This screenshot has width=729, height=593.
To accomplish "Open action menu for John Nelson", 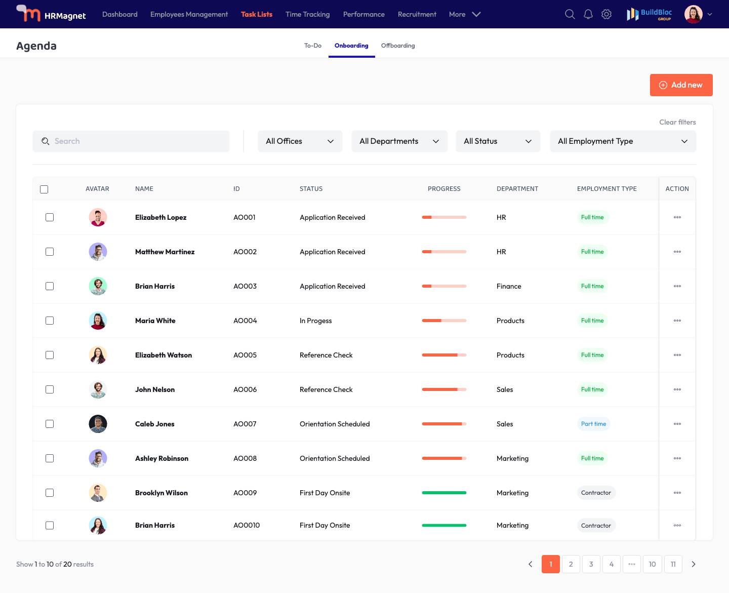I will [x=677, y=389].
